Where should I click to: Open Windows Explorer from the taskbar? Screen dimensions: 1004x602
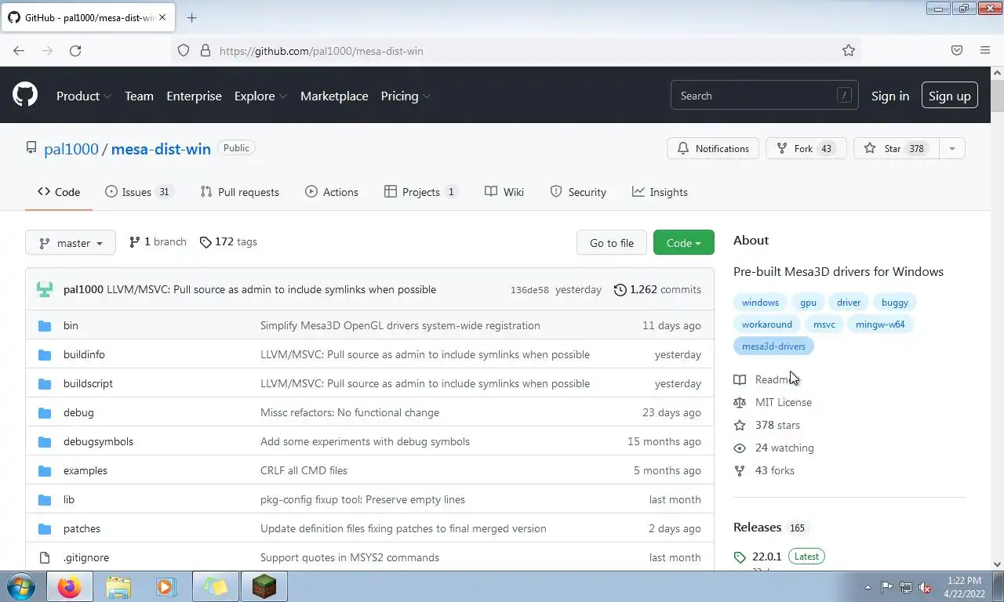[118, 586]
